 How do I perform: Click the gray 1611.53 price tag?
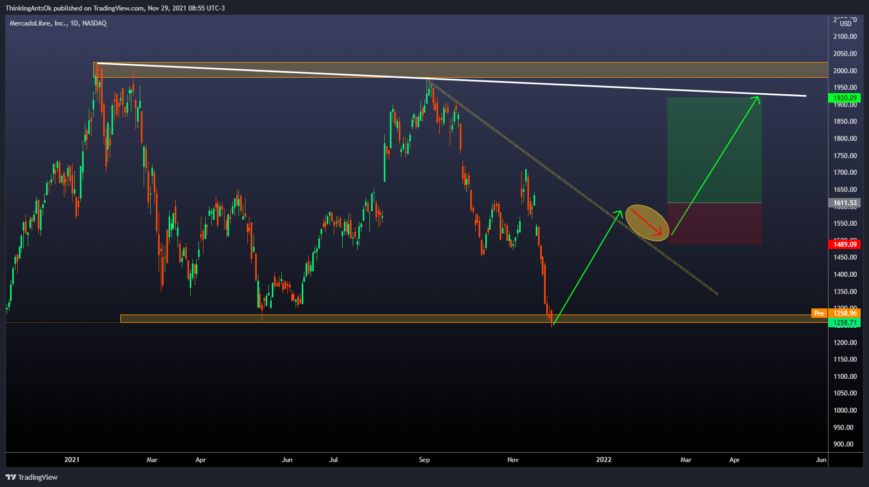(x=845, y=203)
